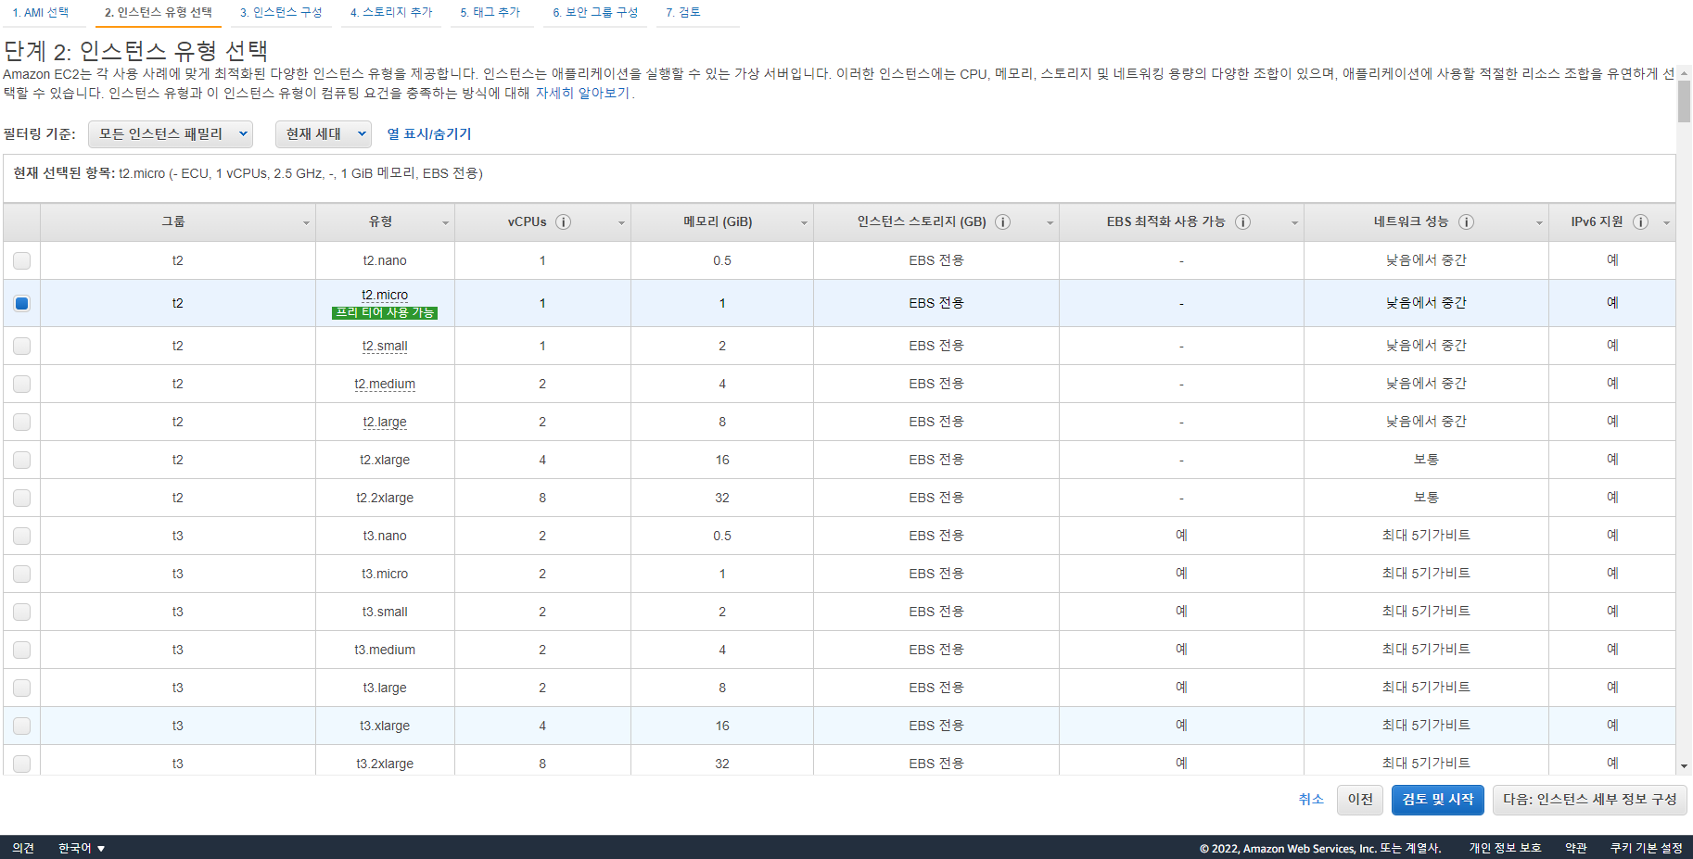Open the 의견 feedback link
Image resolution: width=1693 pixels, height=859 pixels.
point(23,849)
